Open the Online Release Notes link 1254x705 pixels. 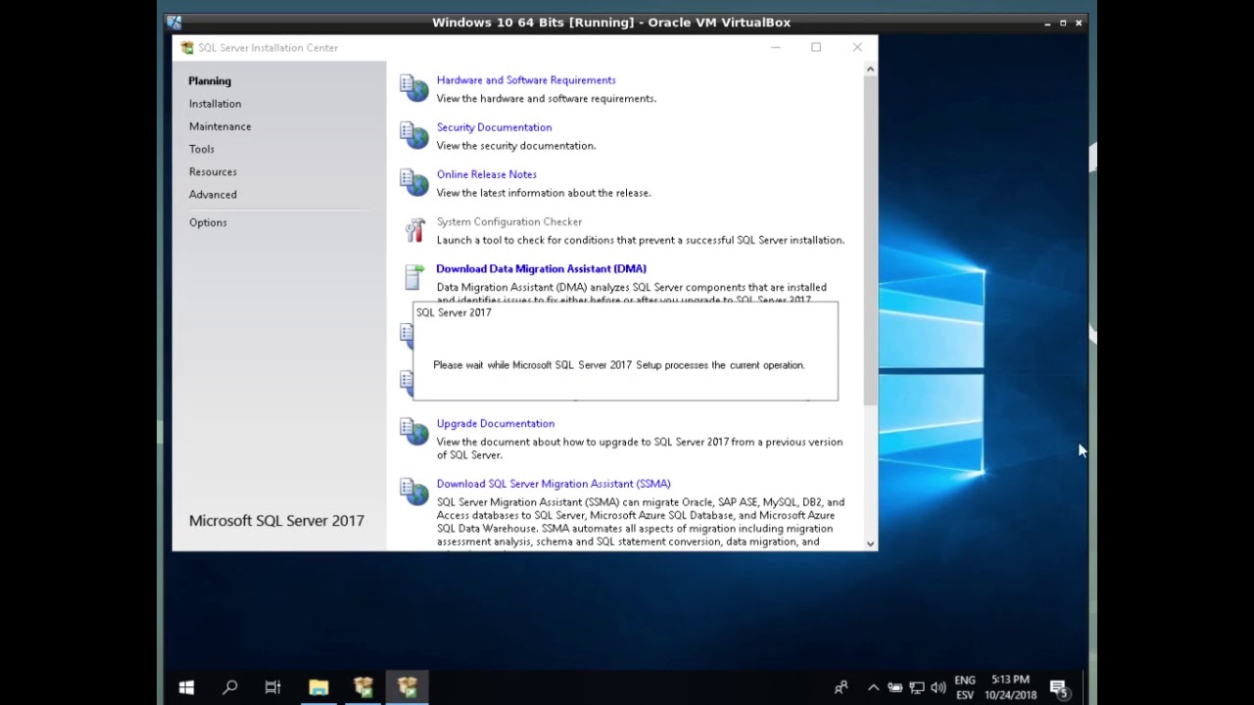coord(487,174)
